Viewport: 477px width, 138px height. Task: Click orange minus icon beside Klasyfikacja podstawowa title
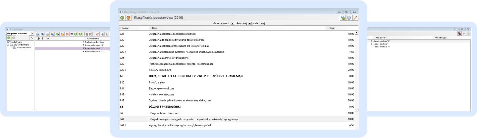[128, 18]
